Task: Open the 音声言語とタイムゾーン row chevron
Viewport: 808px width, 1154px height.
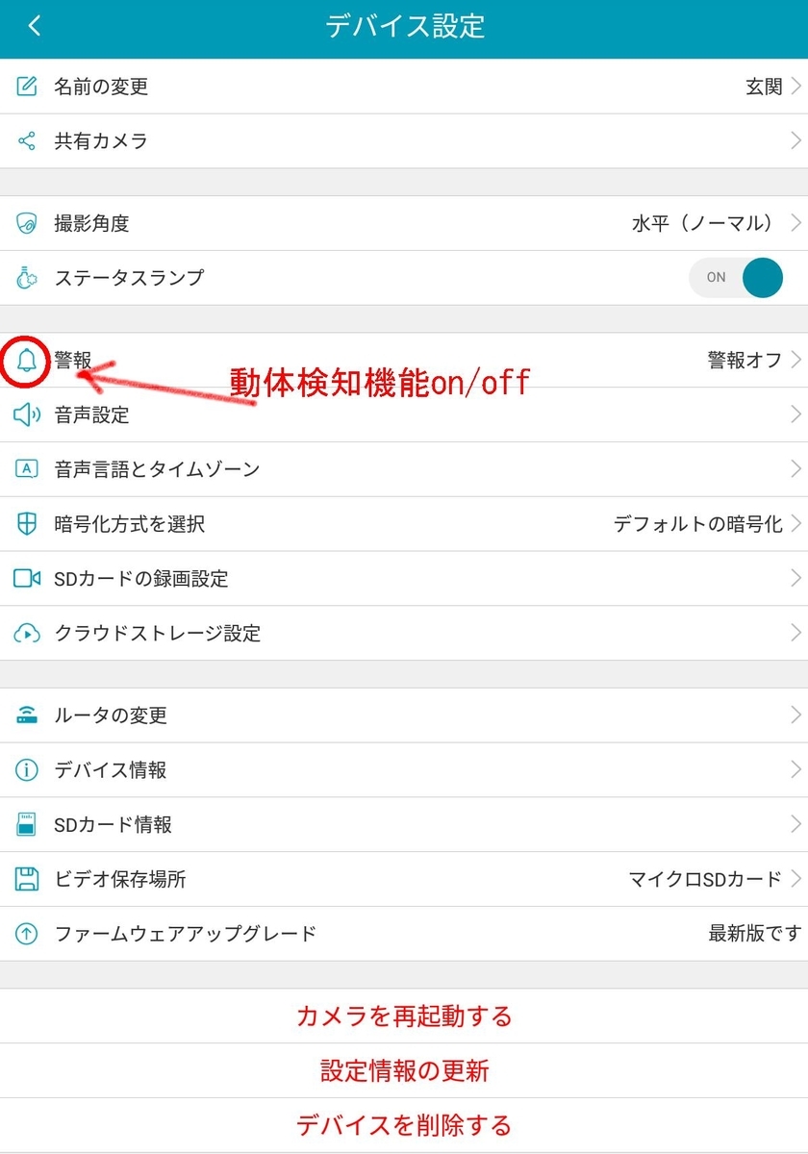Action: point(795,469)
